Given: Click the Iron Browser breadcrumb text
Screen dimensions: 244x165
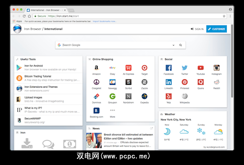Looking at the screenshot, I should pyautogui.click(x=33, y=29).
